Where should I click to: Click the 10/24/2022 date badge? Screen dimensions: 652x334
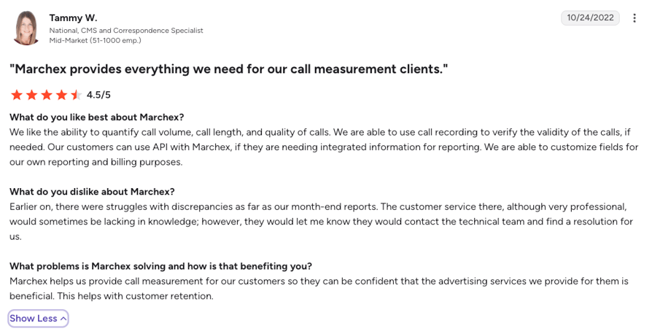point(590,18)
